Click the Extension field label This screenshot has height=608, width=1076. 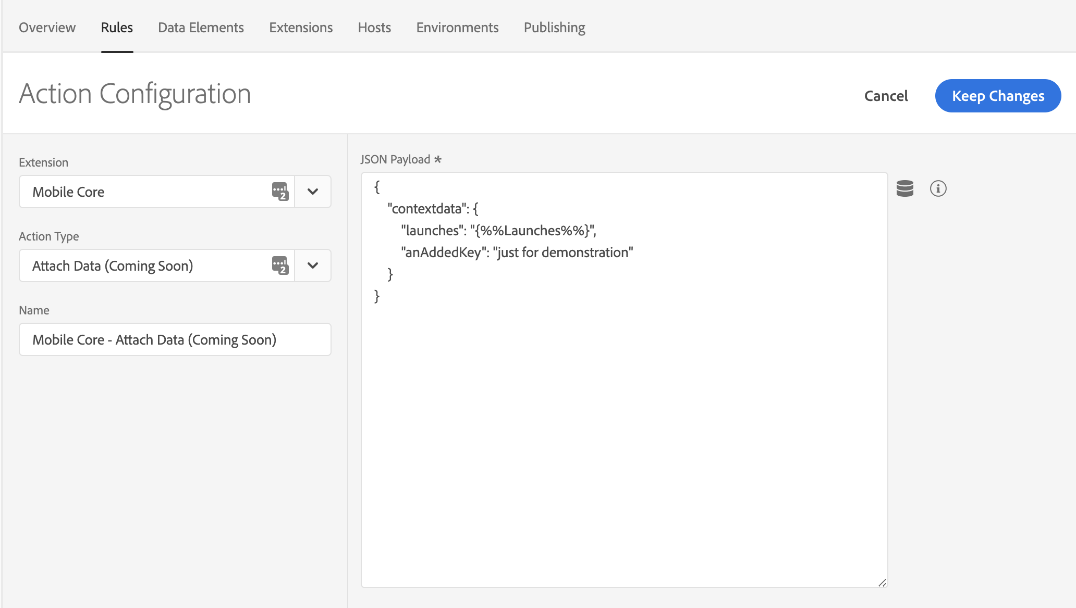coord(43,162)
